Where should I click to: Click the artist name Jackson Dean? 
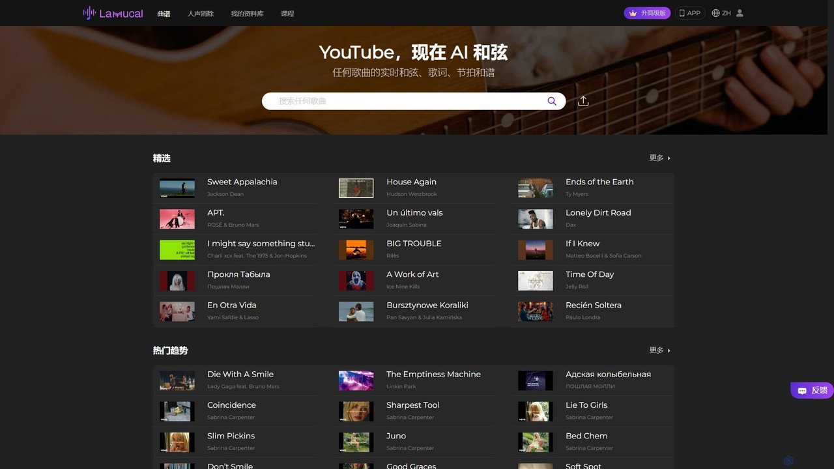pos(225,194)
